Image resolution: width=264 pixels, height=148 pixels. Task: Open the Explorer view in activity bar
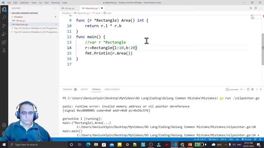(4, 9)
